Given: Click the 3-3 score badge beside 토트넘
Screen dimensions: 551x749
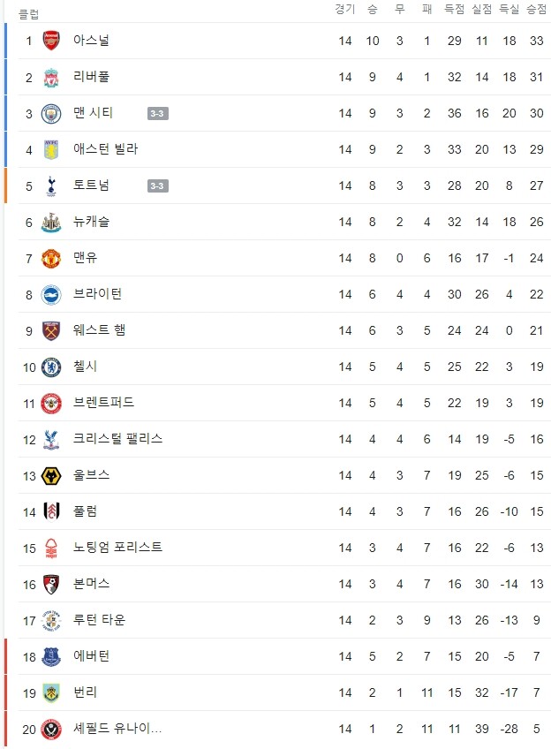Looking at the screenshot, I should [x=157, y=185].
